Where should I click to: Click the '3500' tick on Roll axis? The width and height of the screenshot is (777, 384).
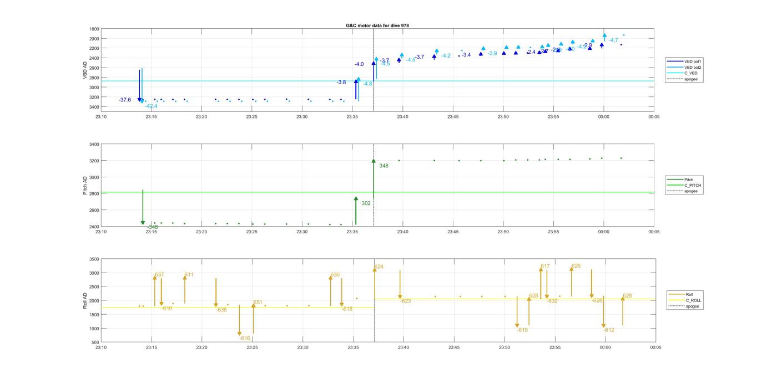tap(94, 259)
